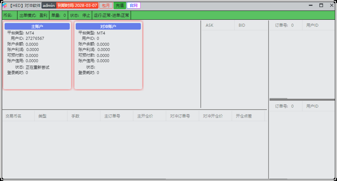
Task: Click the ASK column header
Action: tap(210, 25)
